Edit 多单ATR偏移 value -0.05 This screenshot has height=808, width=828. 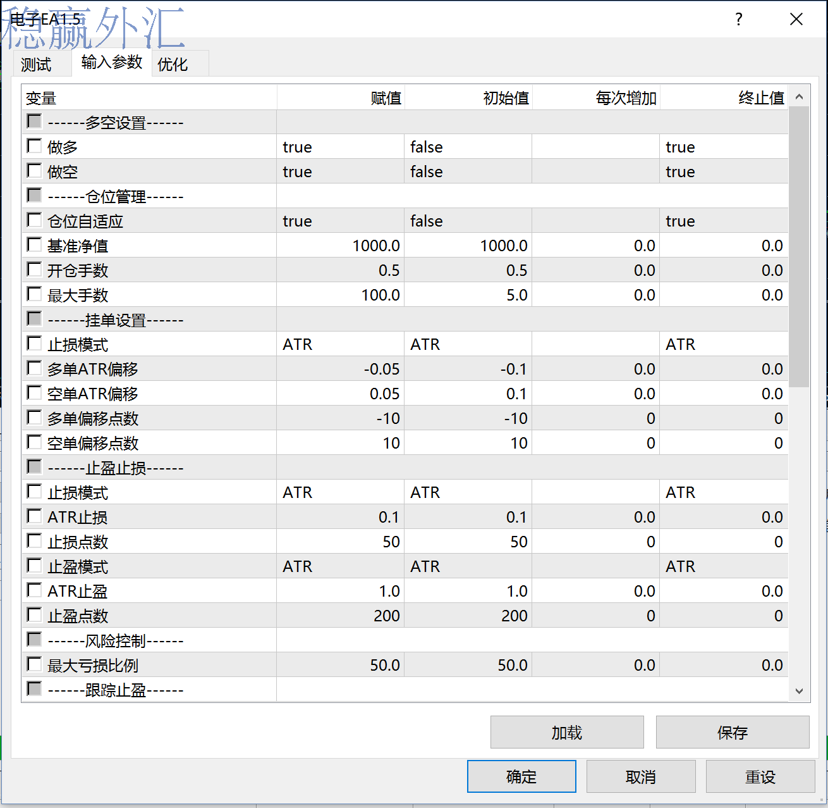[340, 369]
